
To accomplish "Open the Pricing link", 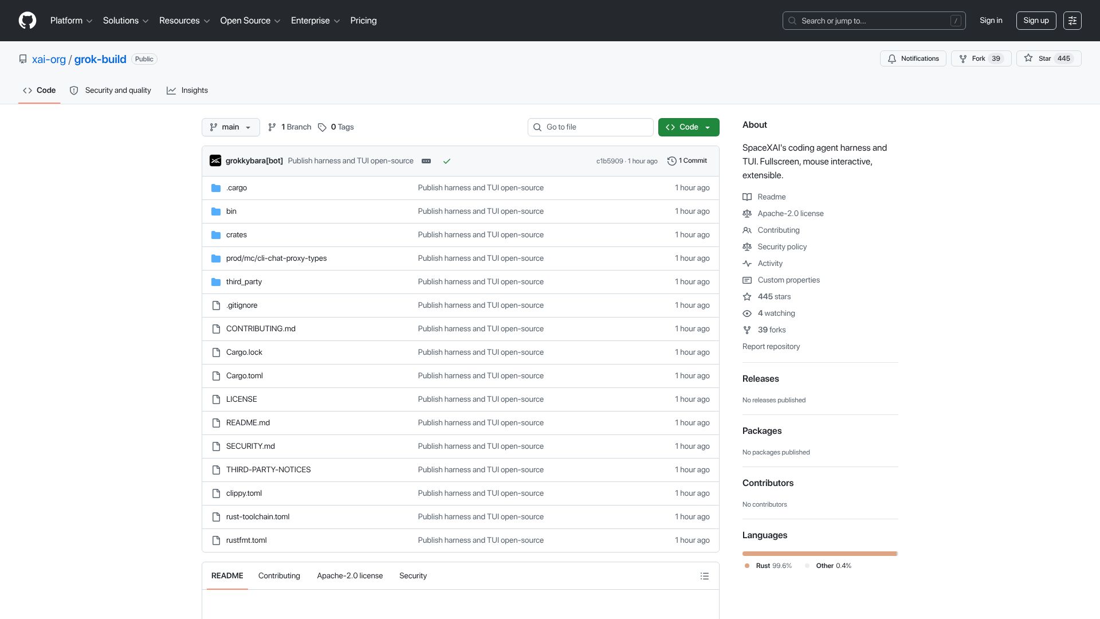I will pyautogui.click(x=363, y=21).
